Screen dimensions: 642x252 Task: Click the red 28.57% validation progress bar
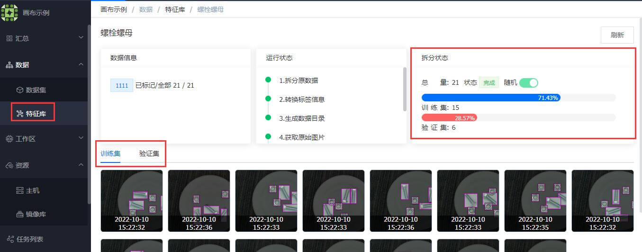[449, 117]
